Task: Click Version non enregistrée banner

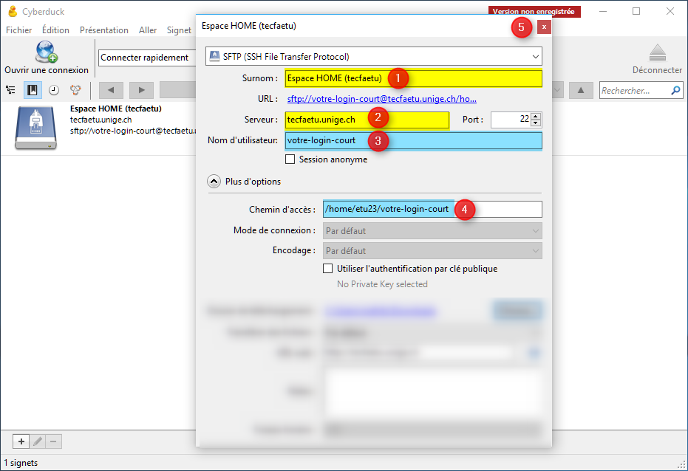Action: 534,11
